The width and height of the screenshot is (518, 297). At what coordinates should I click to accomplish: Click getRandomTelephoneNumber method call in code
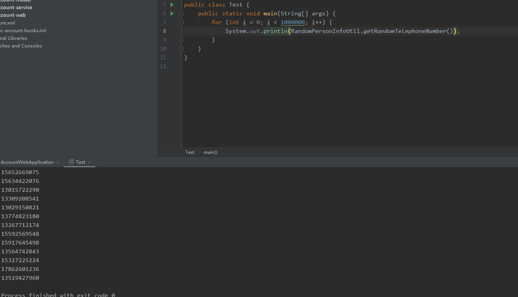pos(405,31)
